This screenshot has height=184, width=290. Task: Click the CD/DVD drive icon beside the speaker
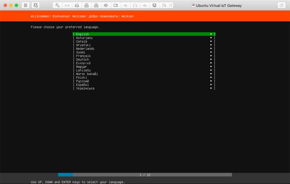96,5
